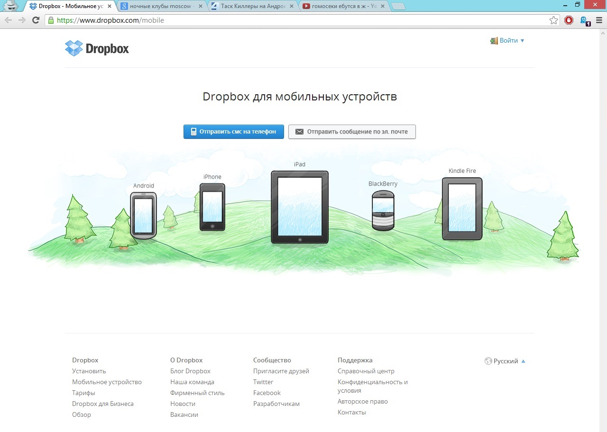Screen dimensions: 607x432
Task: Click the Сообщество footer heading
Action: coord(272,360)
